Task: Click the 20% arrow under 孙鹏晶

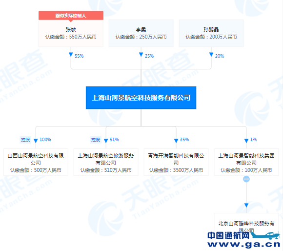Action: [x=211, y=54]
